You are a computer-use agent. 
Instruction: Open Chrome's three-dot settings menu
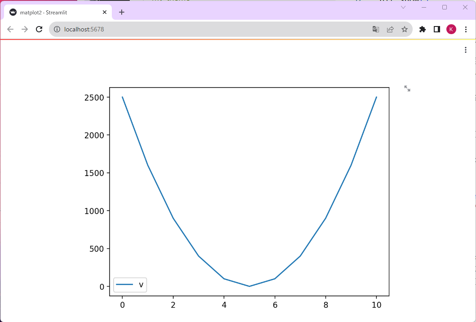466,29
